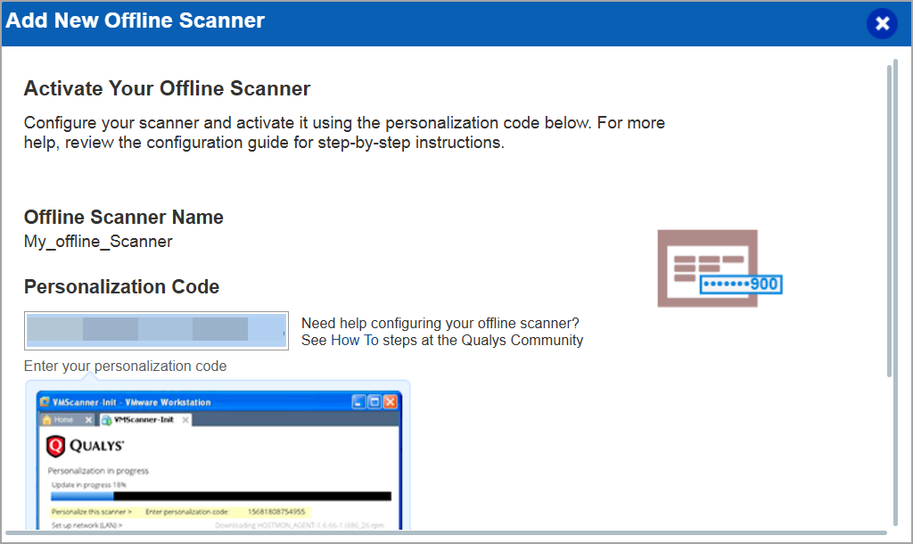Viewport: 913px width, 544px height.
Task: Click the maximize icon of the VMware window
Action: click(x=373, y=401)
